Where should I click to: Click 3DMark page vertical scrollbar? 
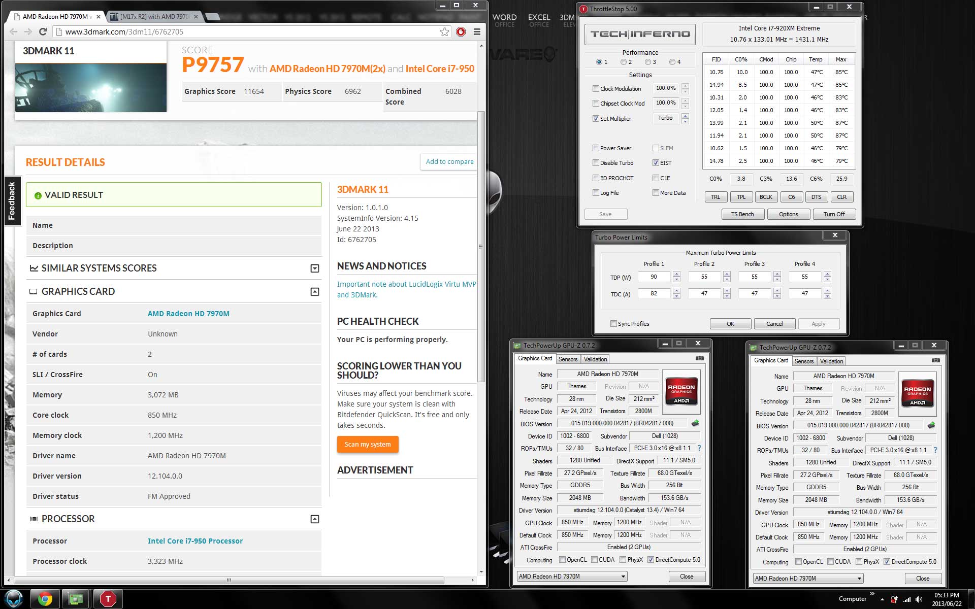(481, 246)
